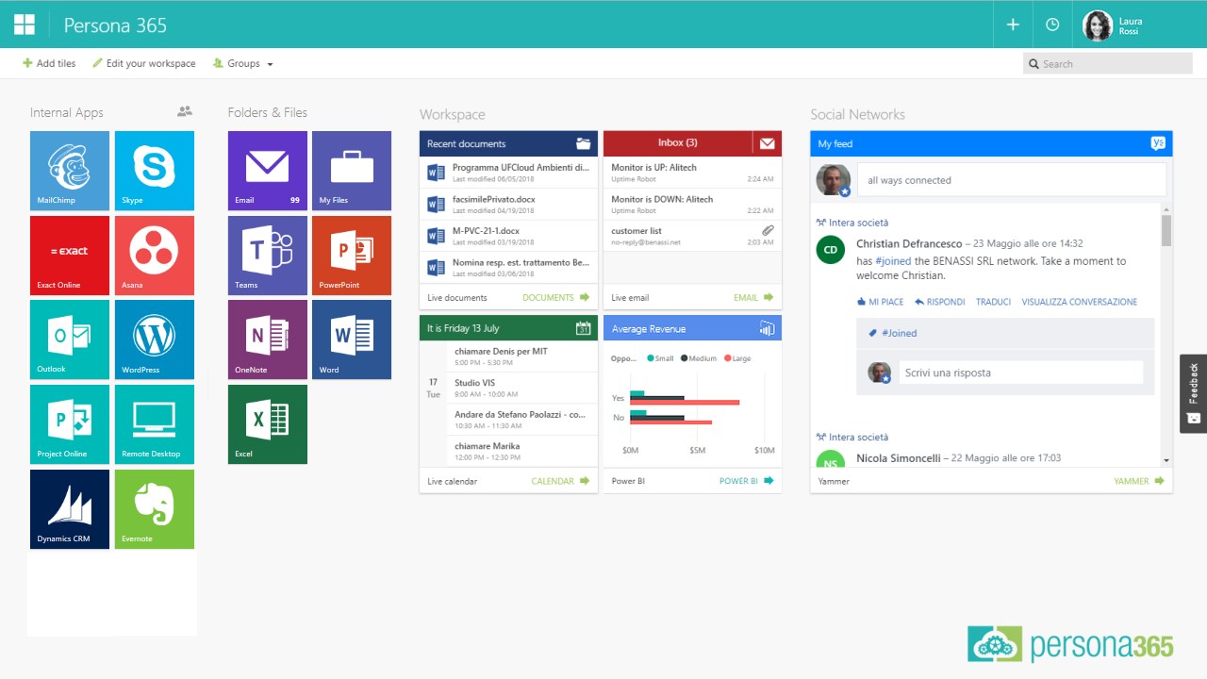The image size is (1207, 679).
Task: Click the EMAIL arrow link
Action: pyautogui.click(x=755, y=297)
